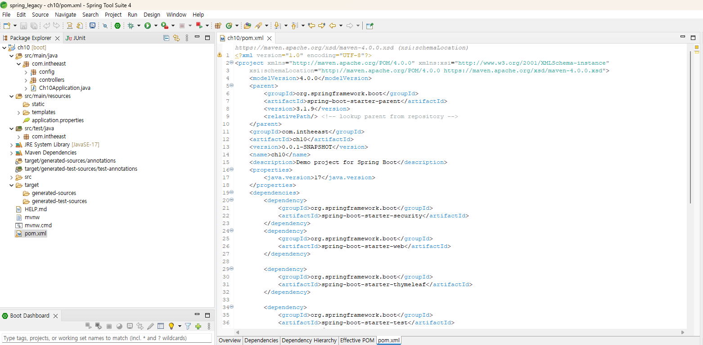Click the Pin Editor icon in toolbar
Image resolution: width=703 pixels, height=345 pixels.
[370, 26]
